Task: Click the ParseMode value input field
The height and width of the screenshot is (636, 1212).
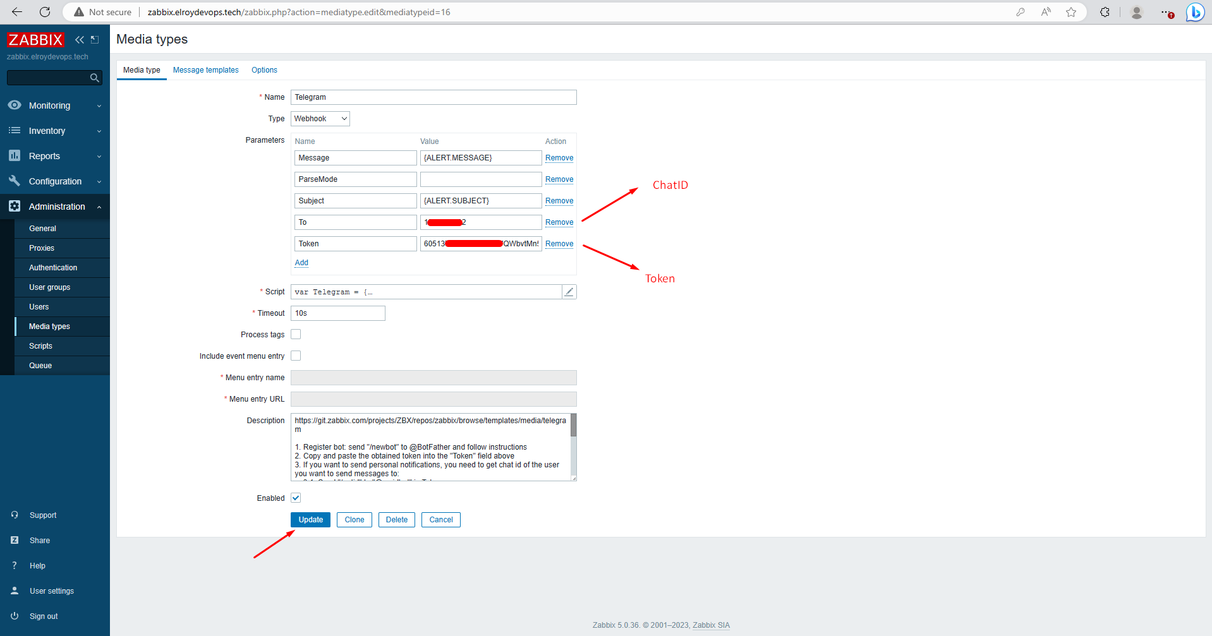Action: pos(481,179)
